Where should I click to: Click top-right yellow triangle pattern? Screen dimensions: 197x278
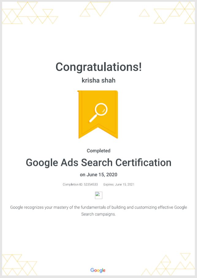174,13
